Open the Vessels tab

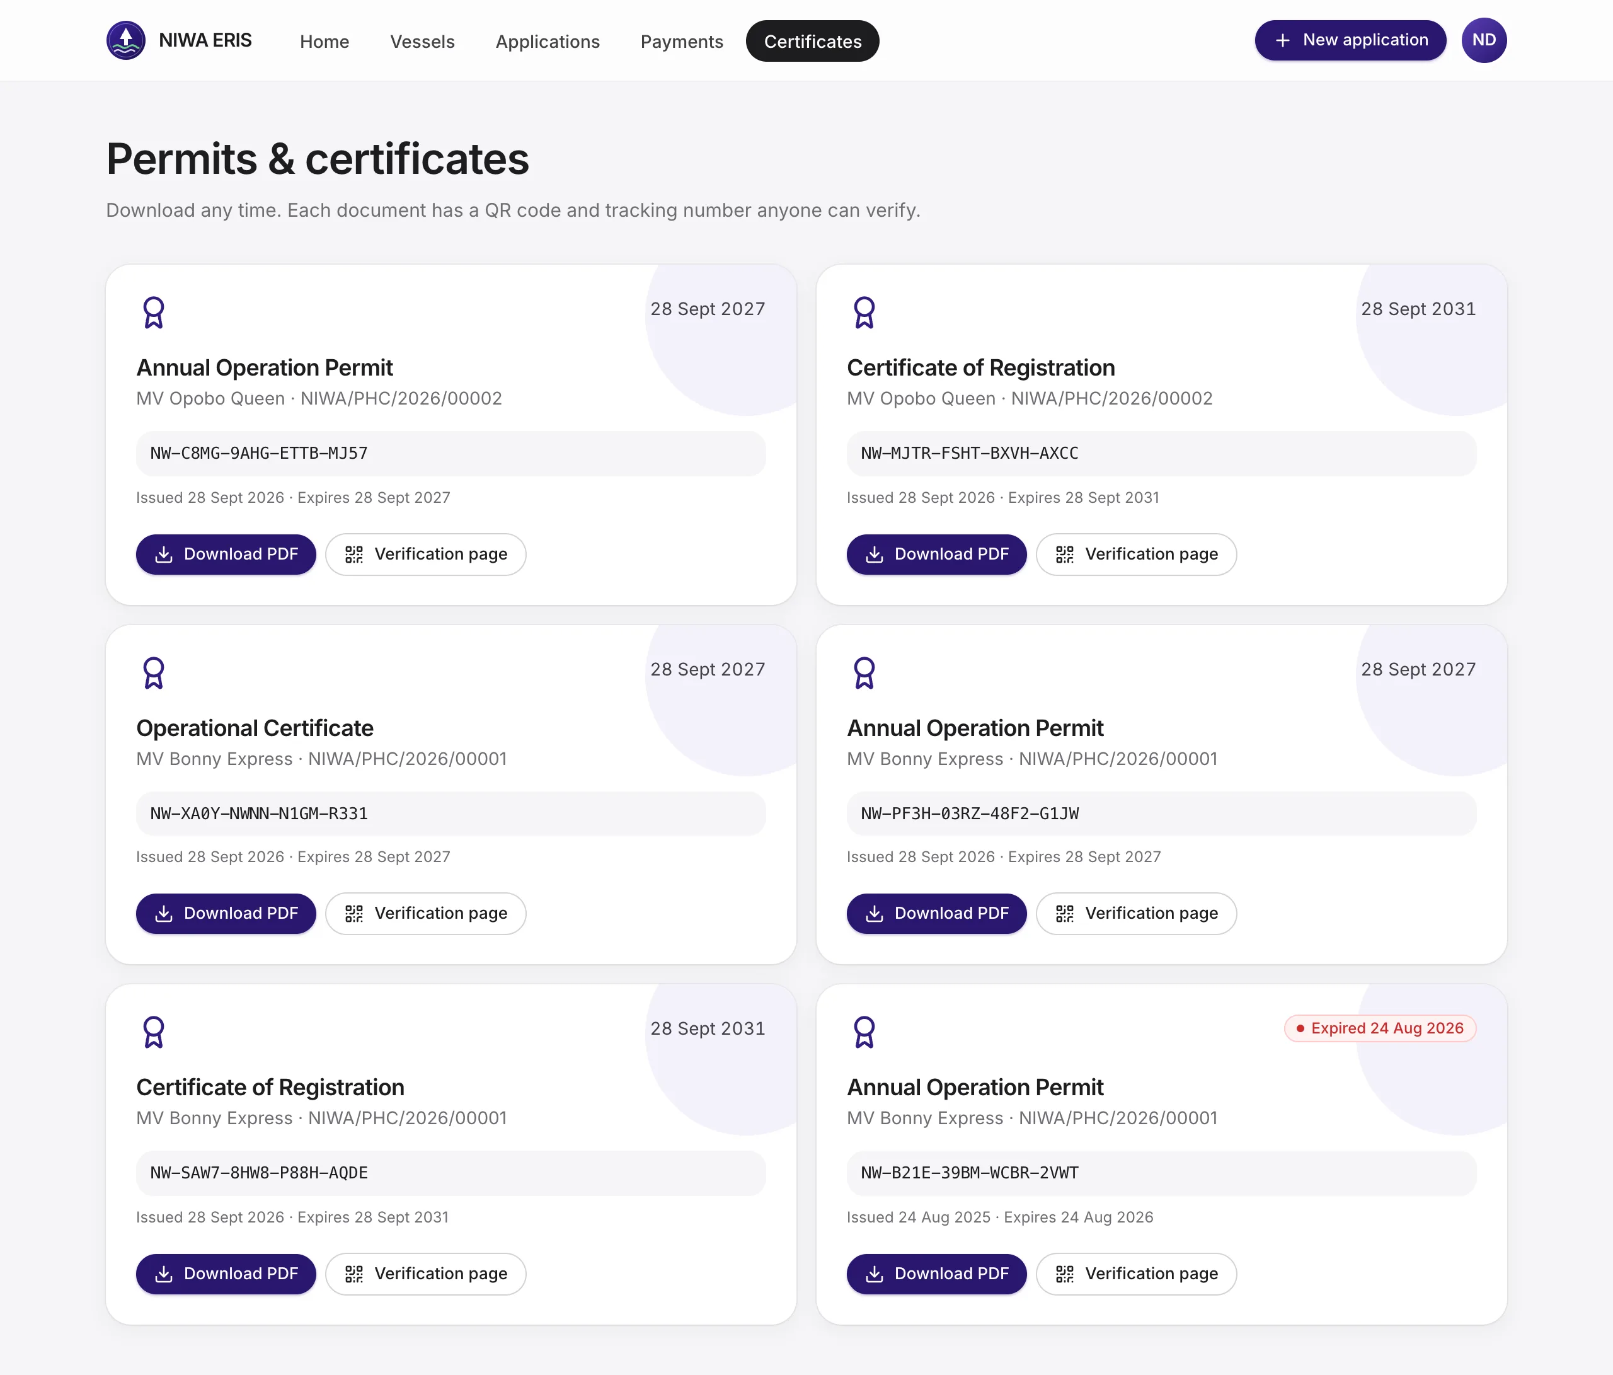(422, 41)
